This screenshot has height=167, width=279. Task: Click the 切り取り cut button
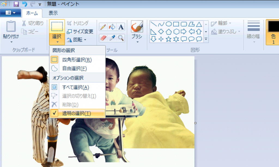[x=33, y=23]
